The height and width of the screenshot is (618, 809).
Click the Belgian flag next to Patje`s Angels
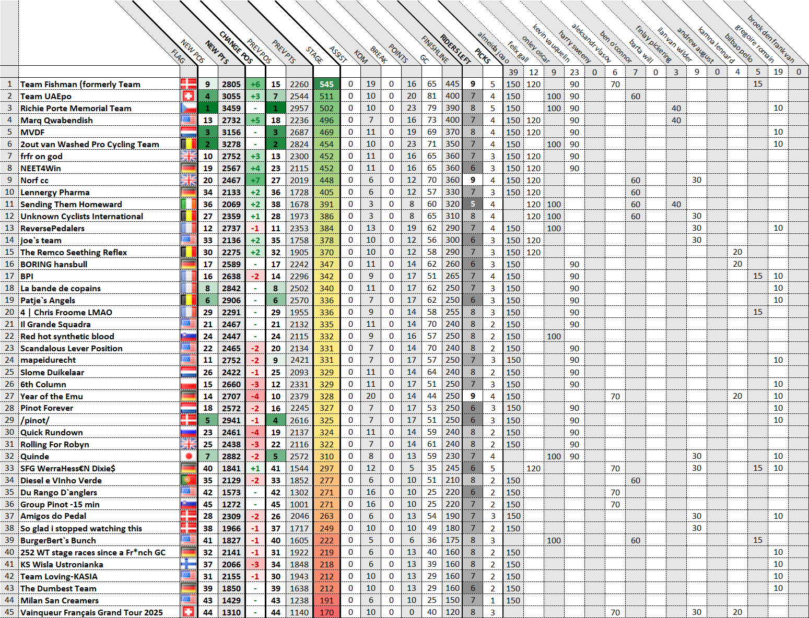(x=189, y=300)
